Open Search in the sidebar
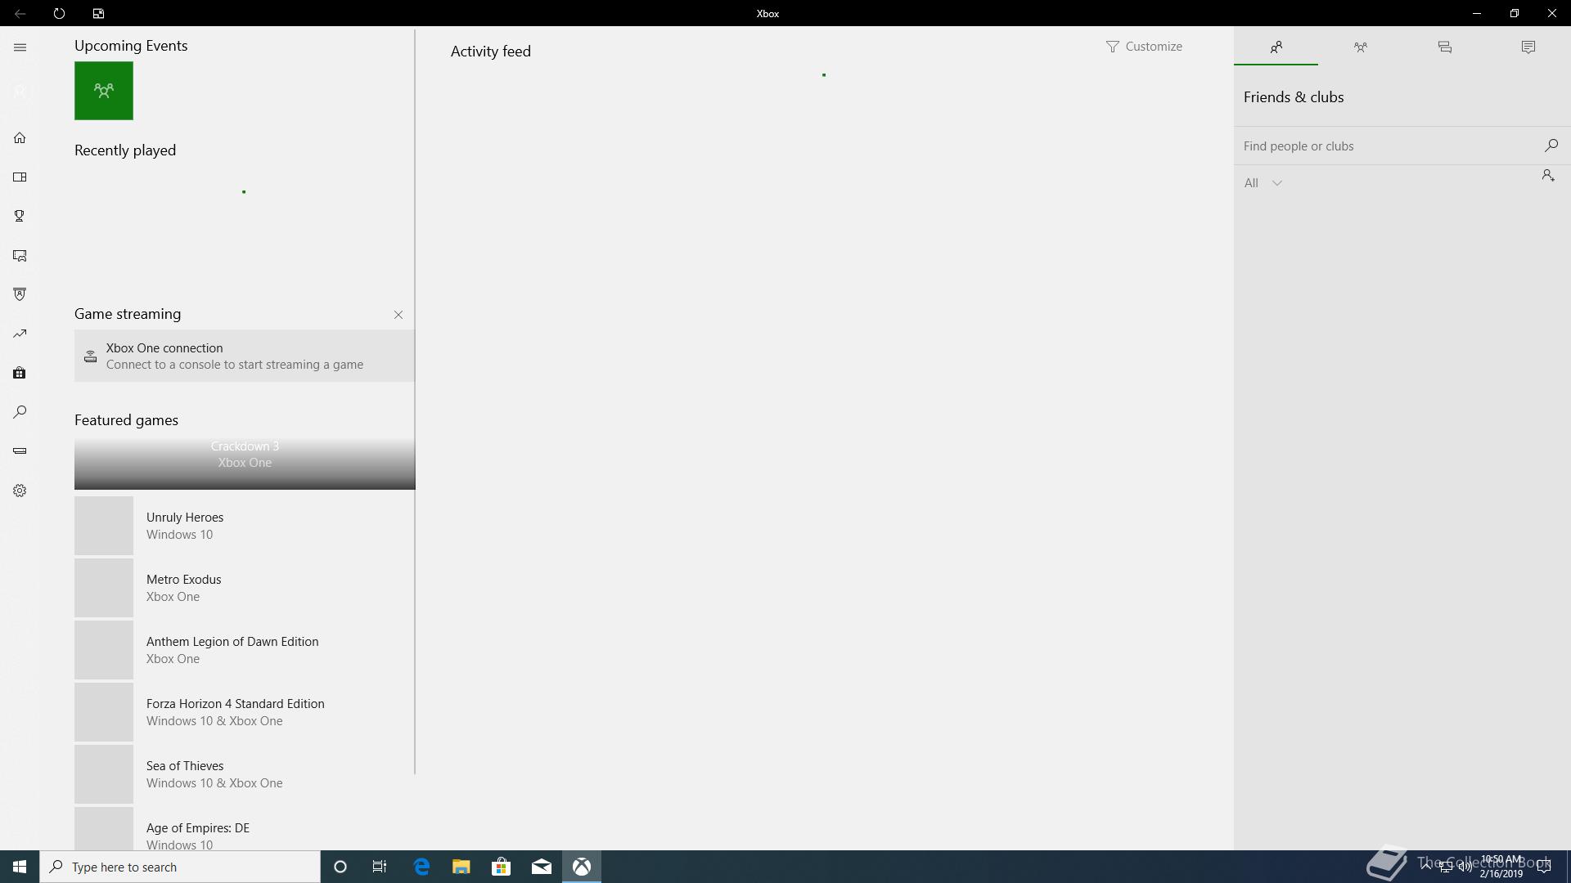The width and height of the screenshot is (1571, 883). click(x=20, y=412)
